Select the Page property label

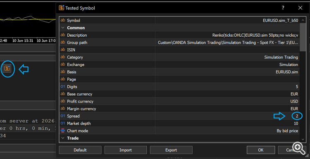point(72,79)
